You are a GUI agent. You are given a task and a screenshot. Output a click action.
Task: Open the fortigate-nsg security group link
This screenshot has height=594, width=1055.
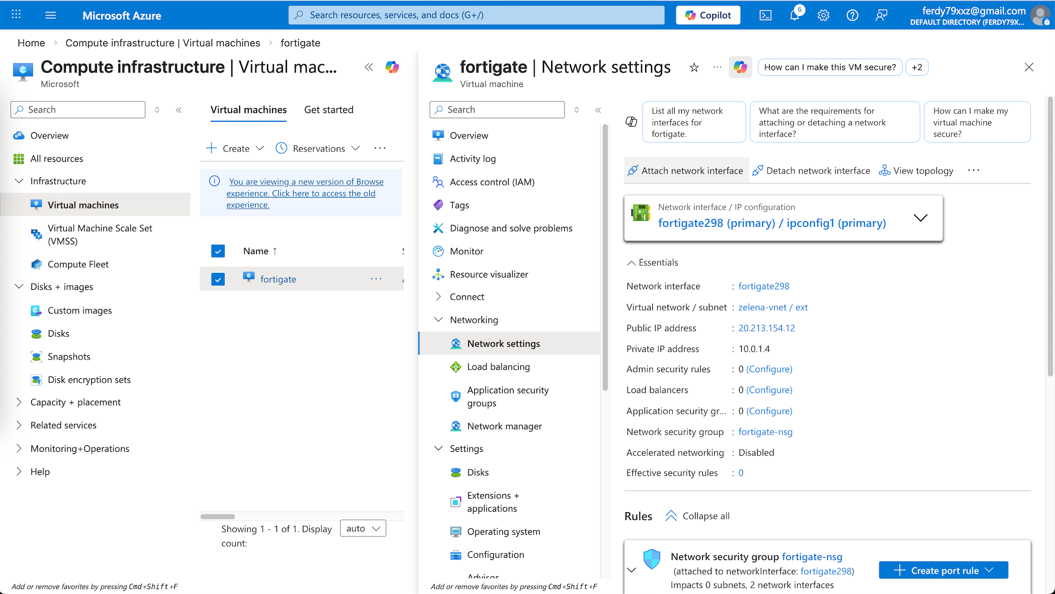point(765,432)
